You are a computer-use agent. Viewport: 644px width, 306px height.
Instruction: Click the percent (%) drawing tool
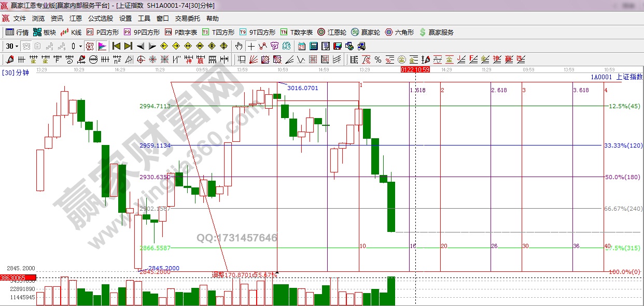coord(377,60)
